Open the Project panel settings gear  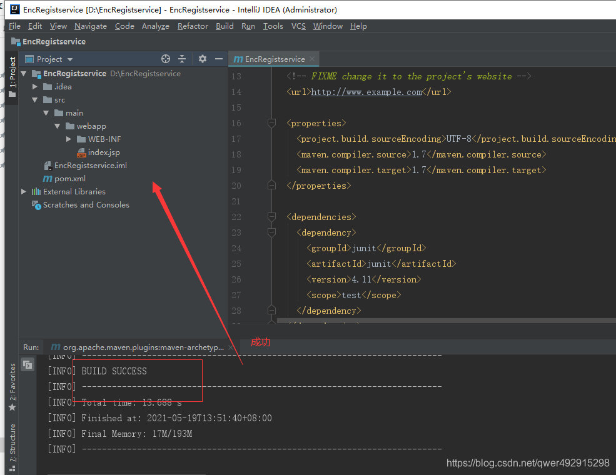click(203, 59)
